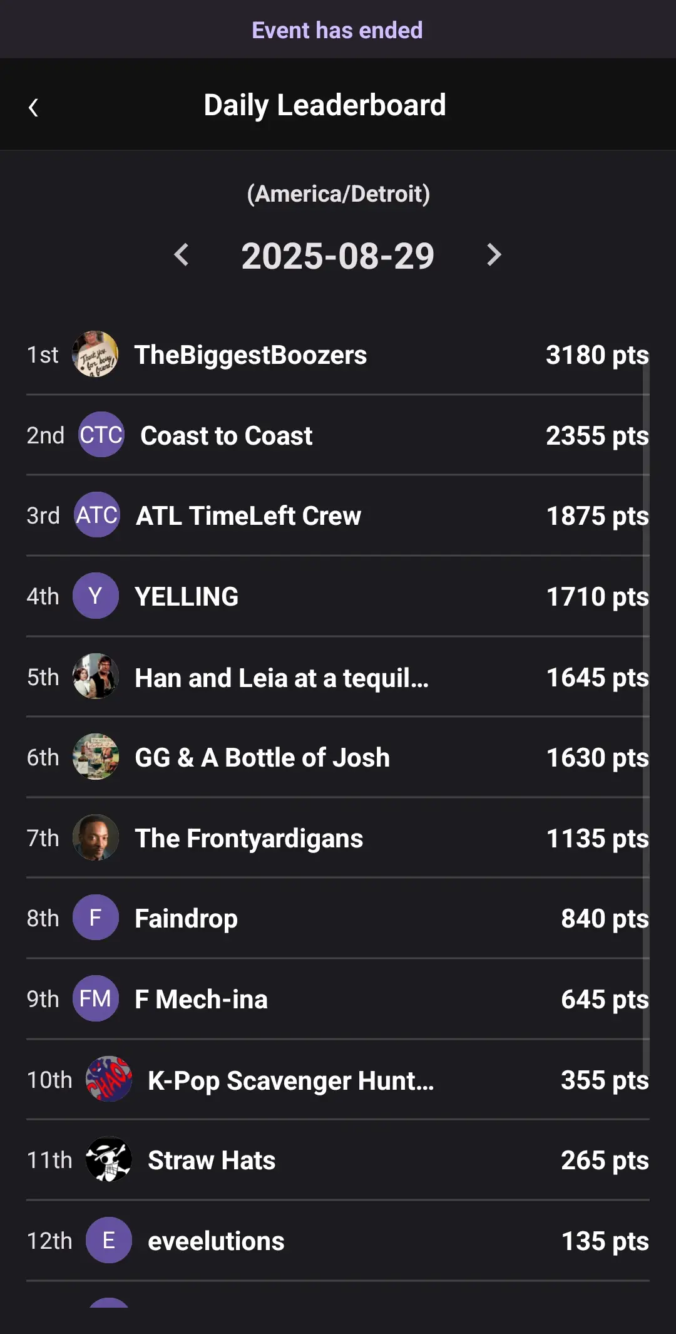
Task: Open The Frontyardigans profile picture
Action: pyautogui.click(x=95, y=837)
